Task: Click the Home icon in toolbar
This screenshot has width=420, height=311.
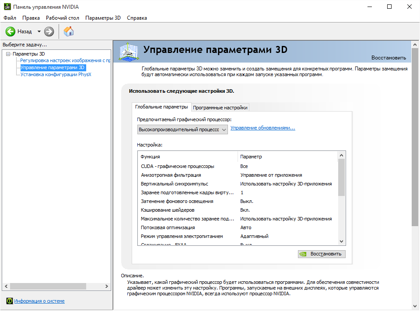Action: click(x=69, y=31)
